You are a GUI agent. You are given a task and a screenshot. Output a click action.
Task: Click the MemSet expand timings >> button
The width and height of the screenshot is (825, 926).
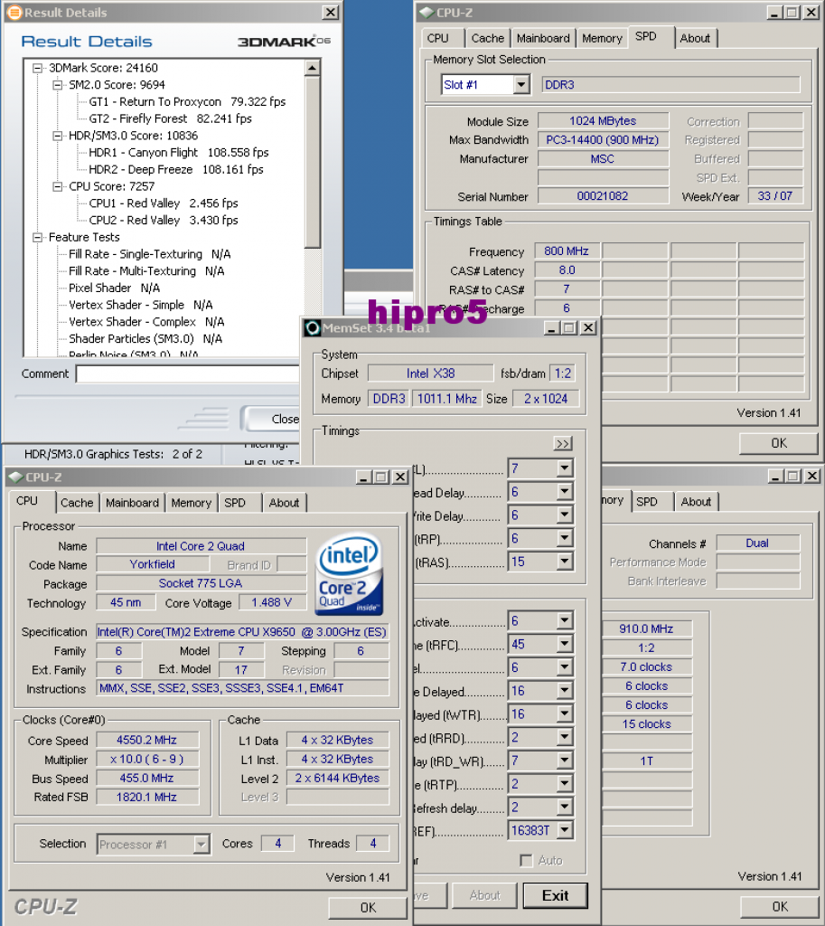click(x=563, y=443)
